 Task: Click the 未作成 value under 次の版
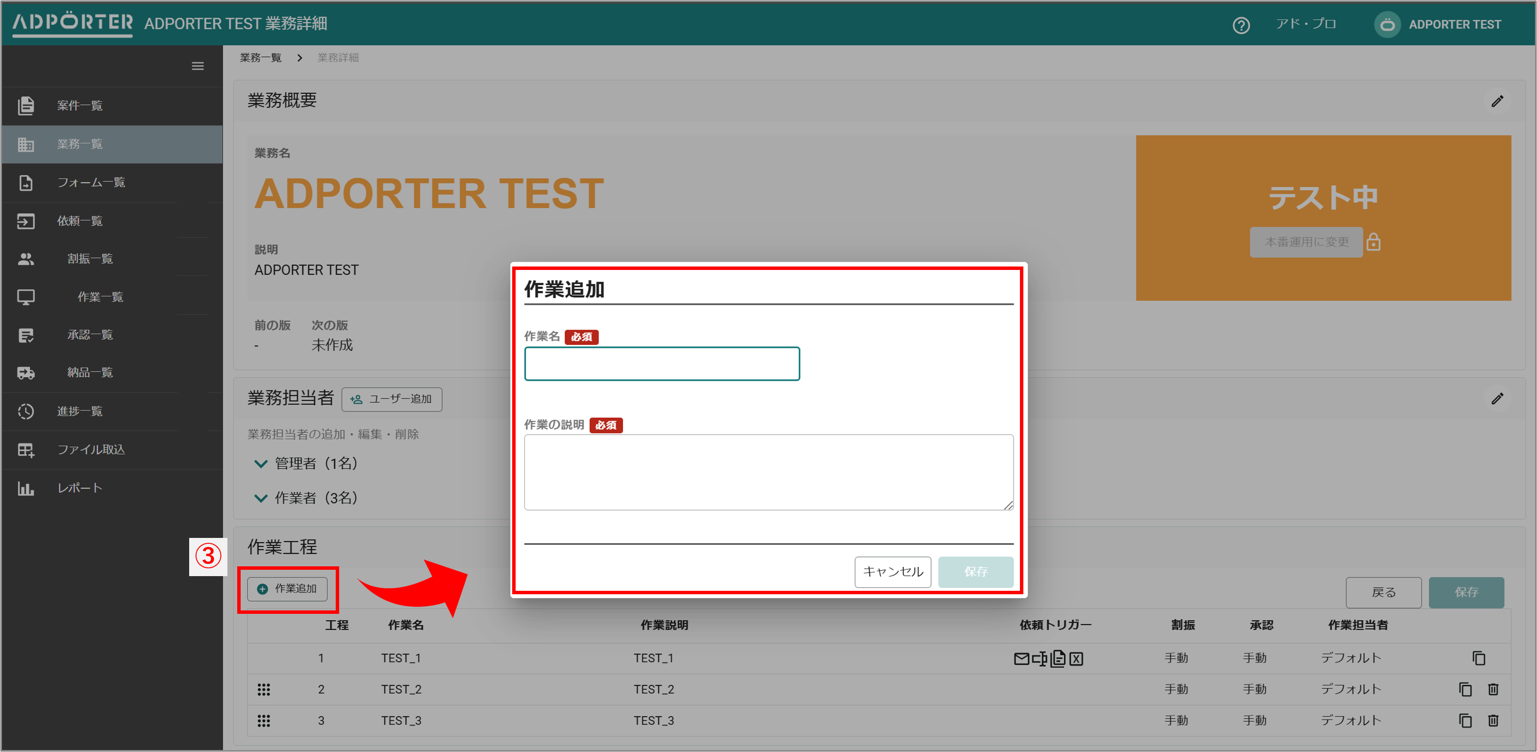point(332,345)
